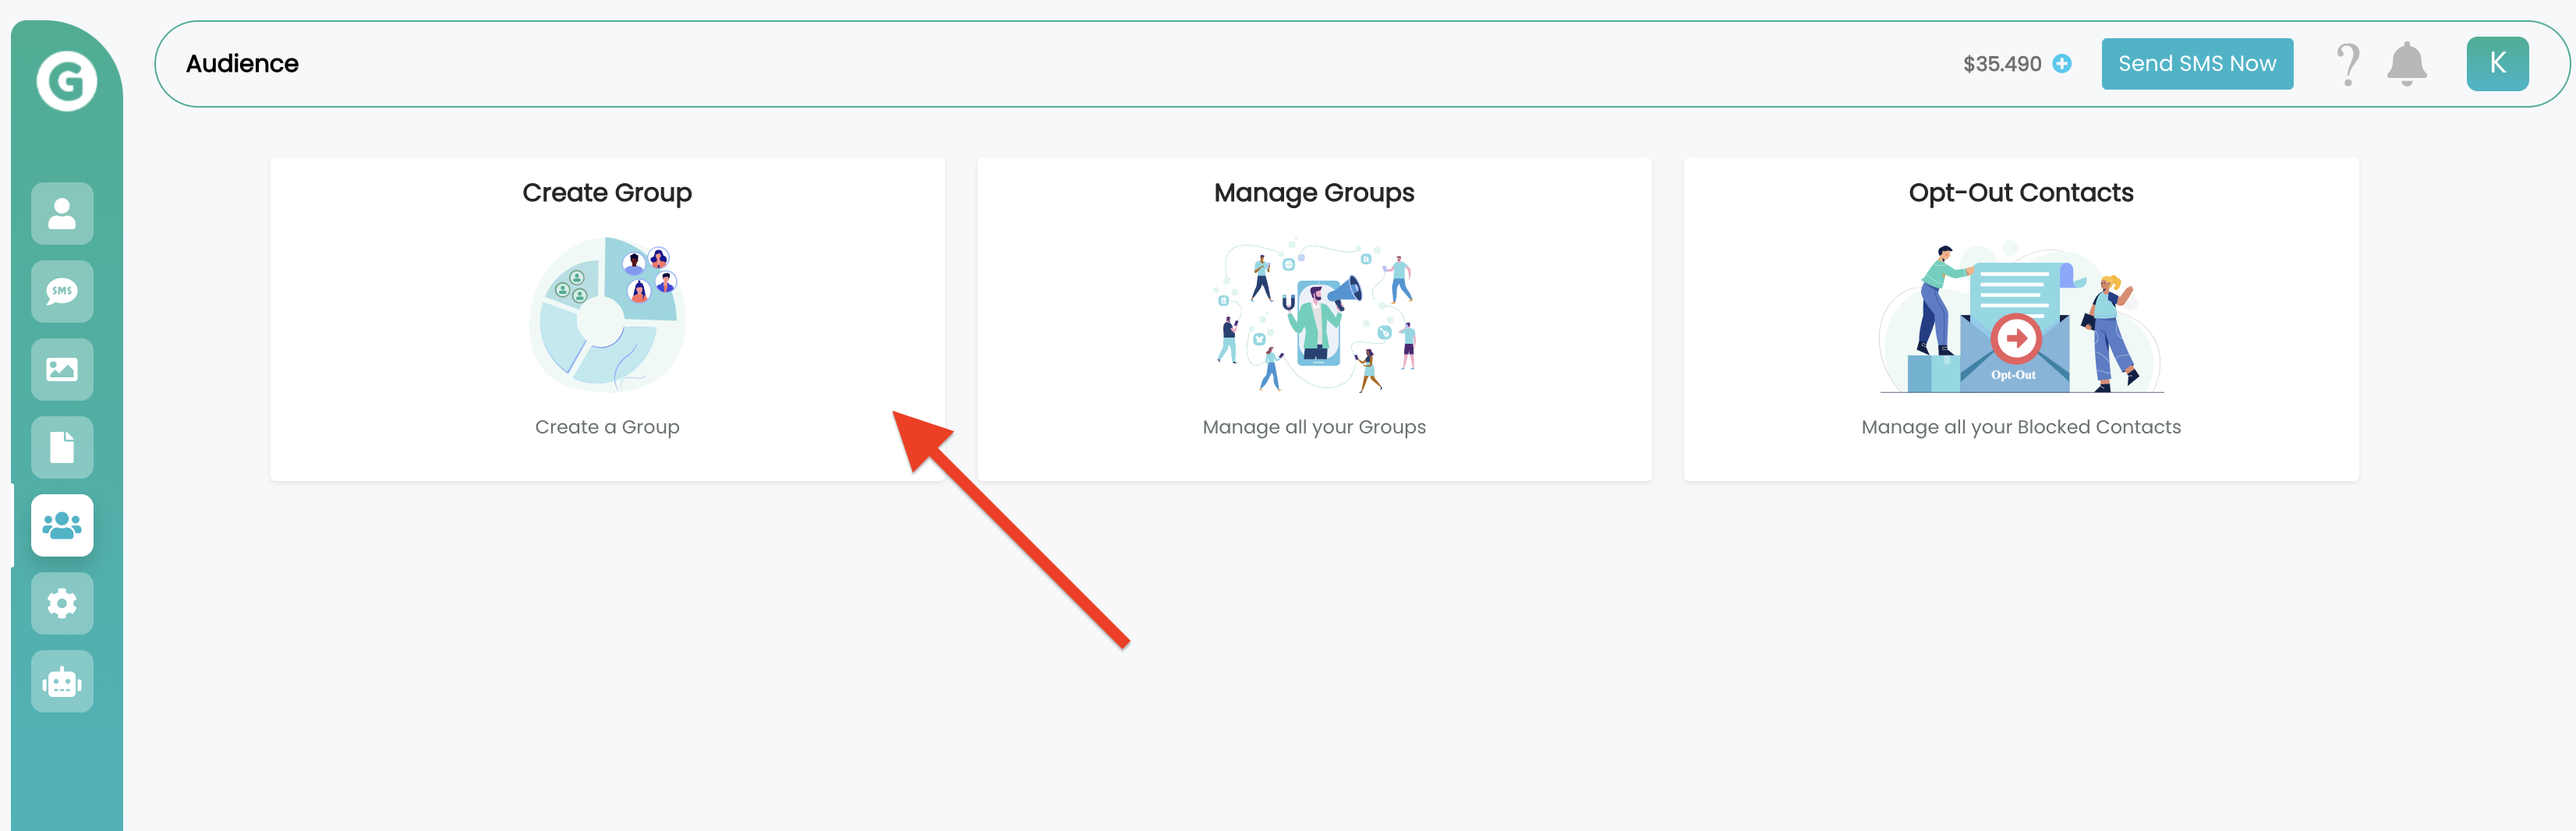Viewport: 2576px width, 831px height.
Task: Click the 'Create a Group' caption
Action: point(607,427)
